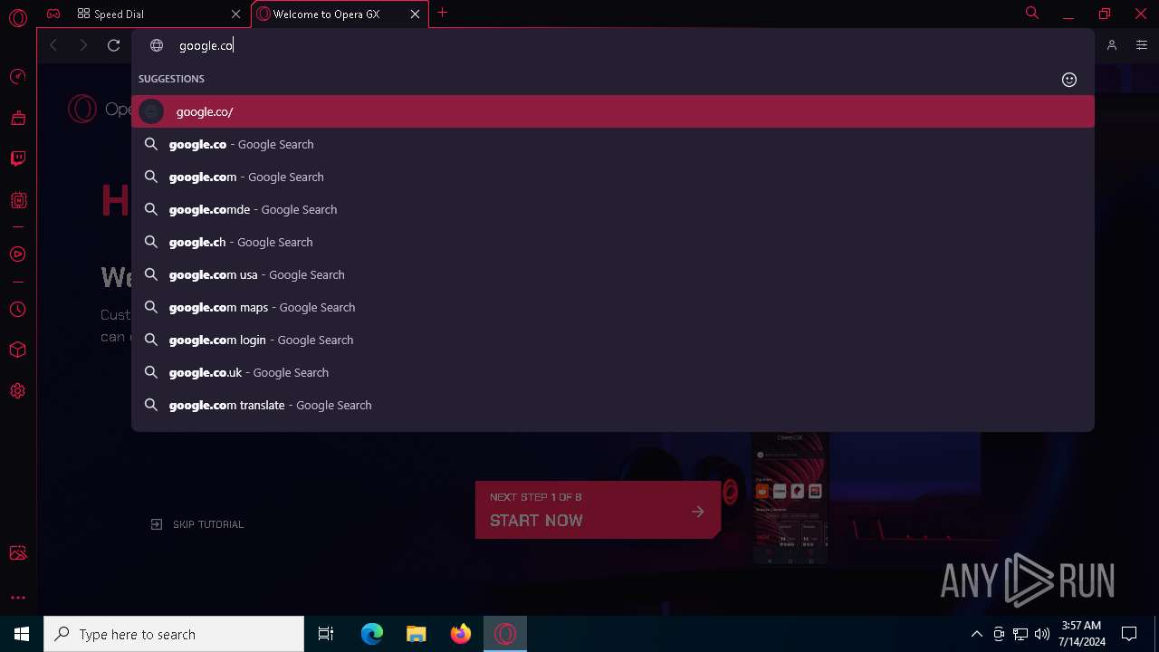This screenshot has height=652, width=1159.
Task: Select google.ch Google Search suggestion
Action: 613,242
